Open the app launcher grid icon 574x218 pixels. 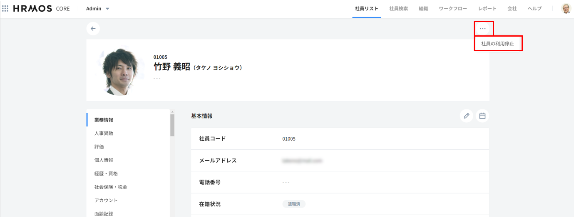pyautogui.click(x=5, y=9)
